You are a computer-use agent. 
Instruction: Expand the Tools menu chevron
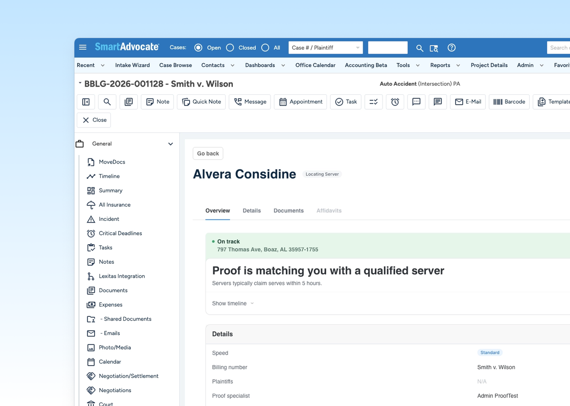[418, 65]
